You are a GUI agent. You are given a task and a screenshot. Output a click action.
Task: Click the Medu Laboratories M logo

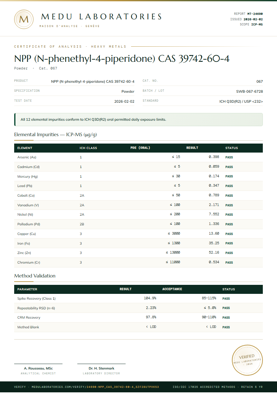click(24, 19)
